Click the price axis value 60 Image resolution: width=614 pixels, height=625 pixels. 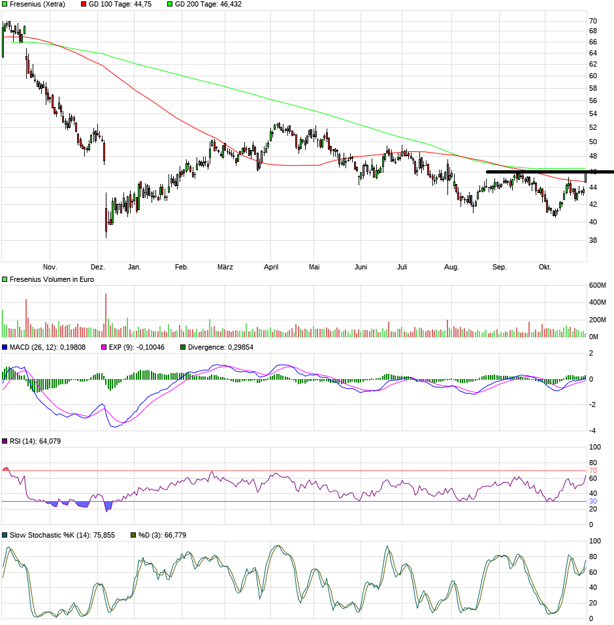point(593,76)
